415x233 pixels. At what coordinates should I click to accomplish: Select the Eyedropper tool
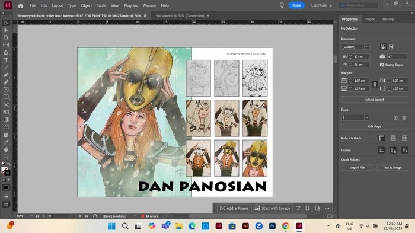(6, 142)
